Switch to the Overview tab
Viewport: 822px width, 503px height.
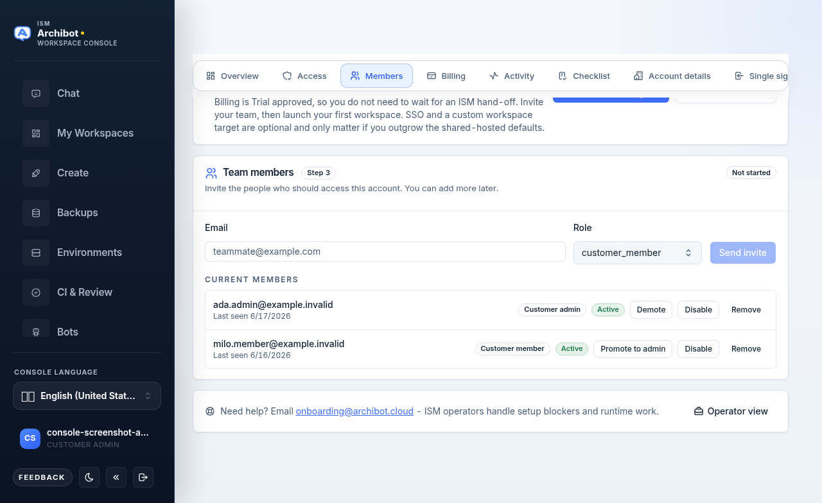point(232,76)
